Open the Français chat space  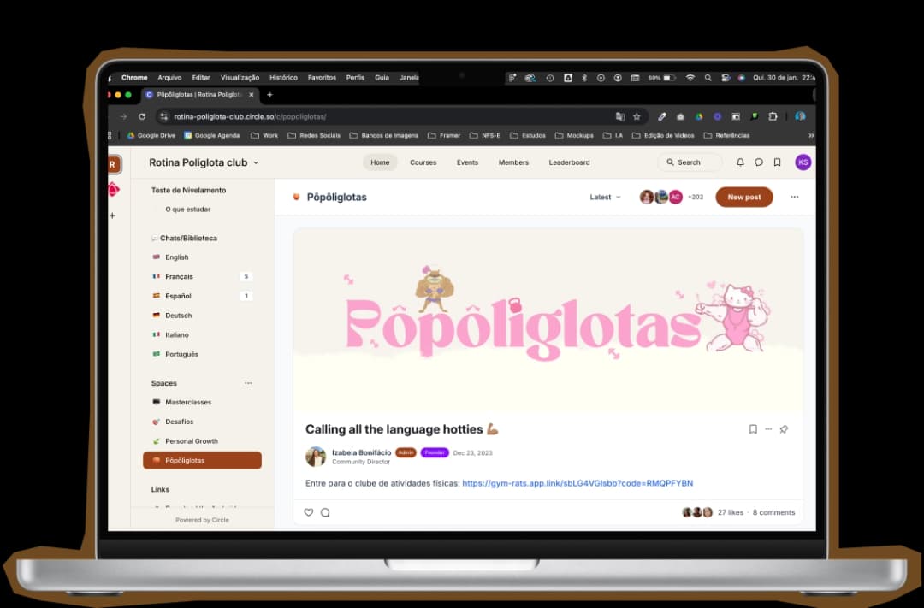pos(202,276)
